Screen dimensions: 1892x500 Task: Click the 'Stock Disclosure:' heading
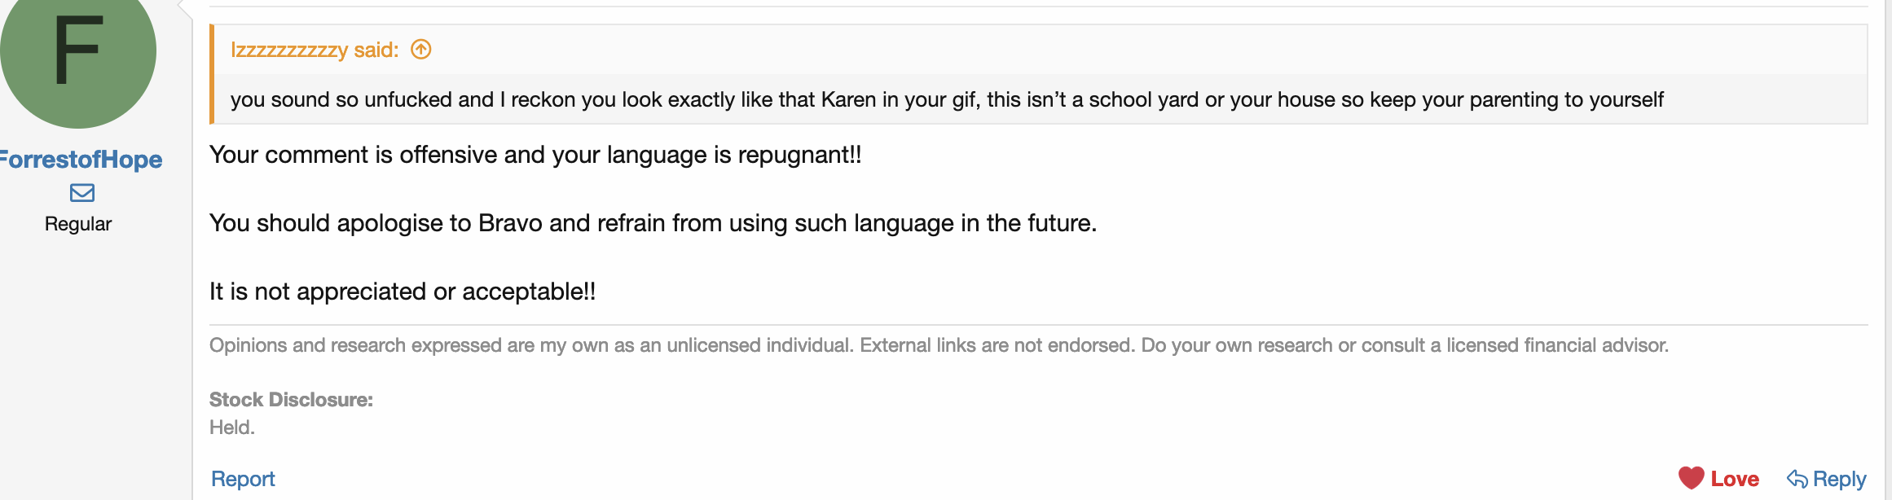click(291, 400)
